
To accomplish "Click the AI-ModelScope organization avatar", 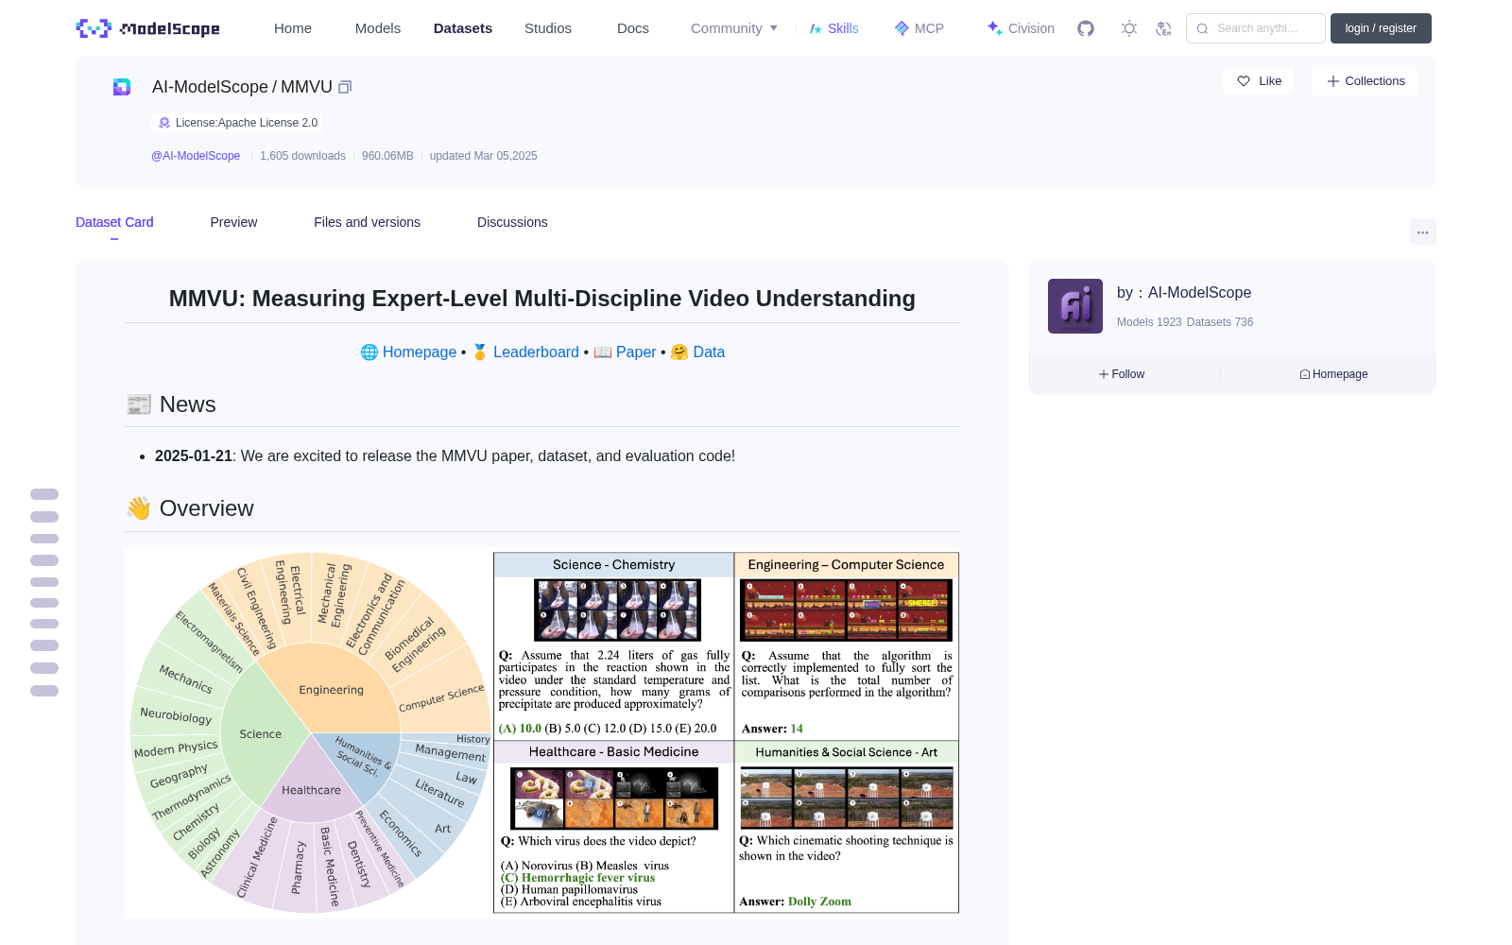I will (x=1075, y=306).
